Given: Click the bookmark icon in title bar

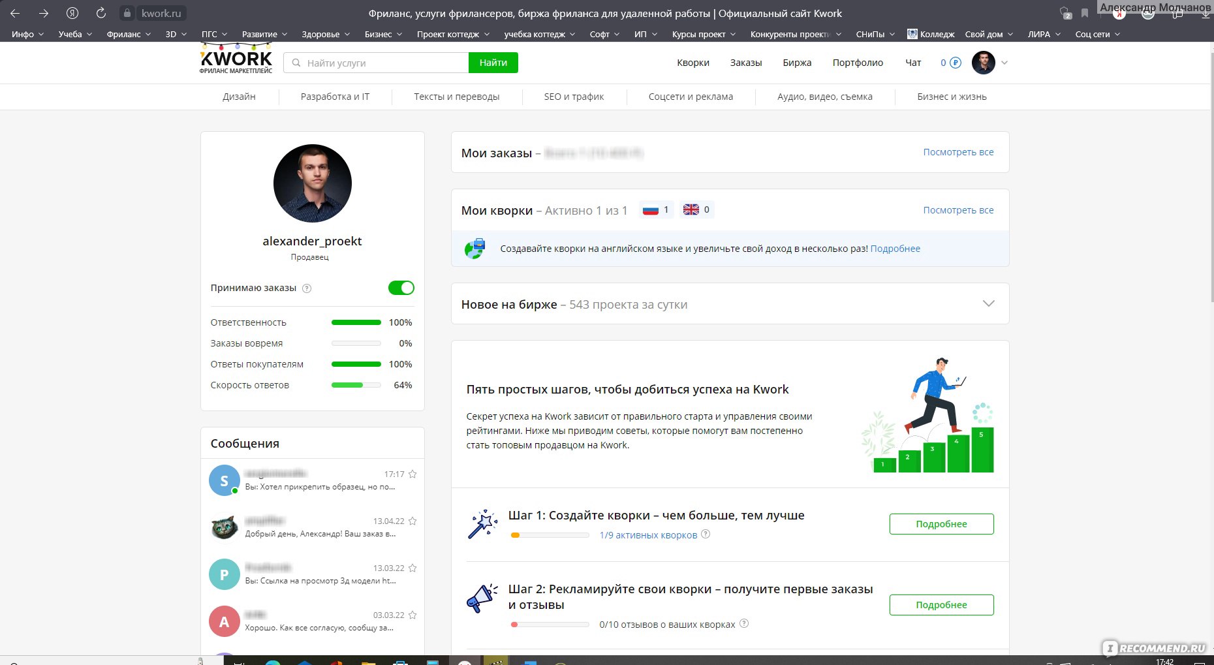Looking at the screenshot, I should coord(1085,13).
